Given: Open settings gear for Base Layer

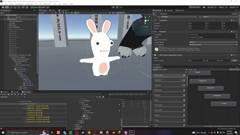Looking at the screenshot, I should click(184, 75).
